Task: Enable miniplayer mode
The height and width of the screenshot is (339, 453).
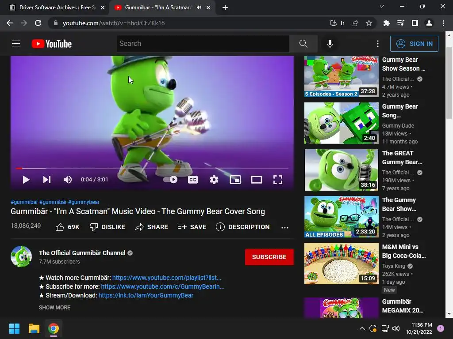Action: coord(235,180)
